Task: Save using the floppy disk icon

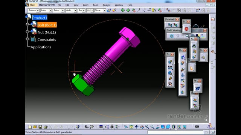Action: pyautogui.click(x=40, y=127)
